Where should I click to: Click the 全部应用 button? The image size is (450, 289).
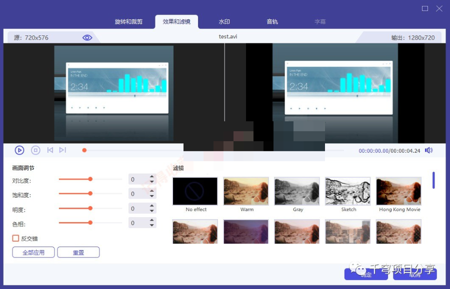pyautogui.click(x=33, y=253)
